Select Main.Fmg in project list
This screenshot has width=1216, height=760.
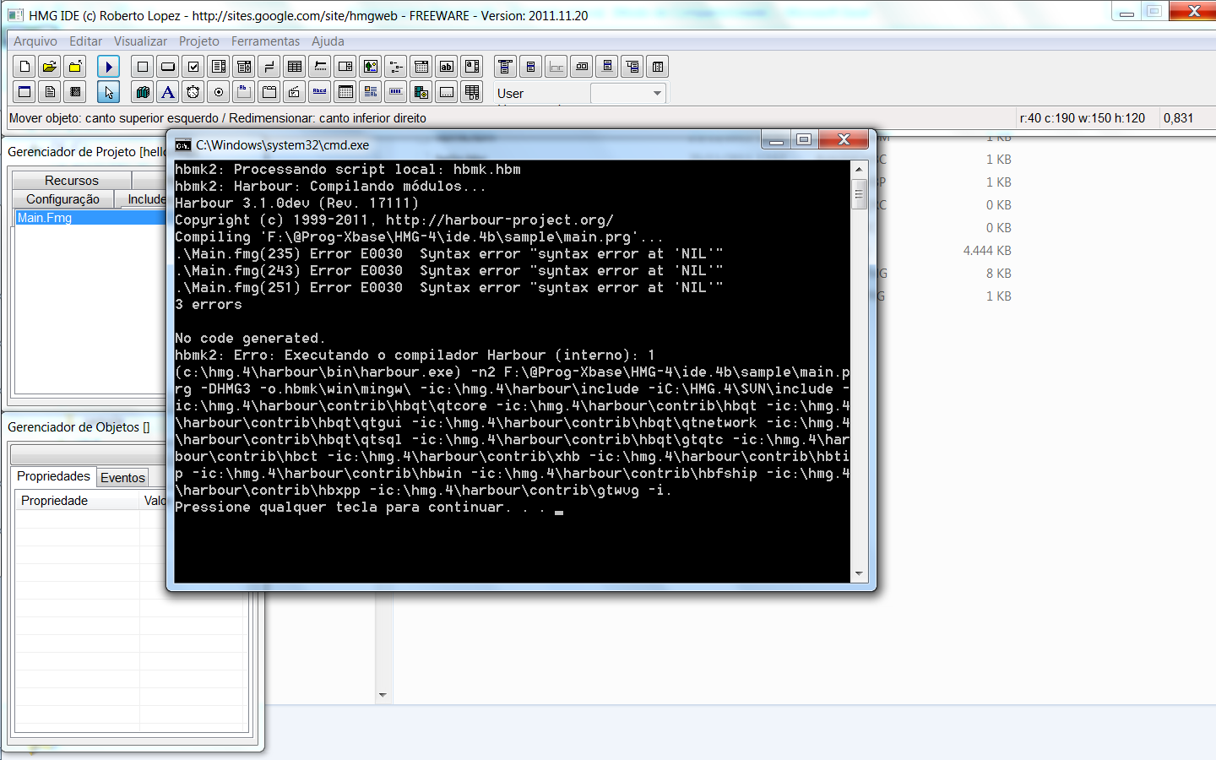[45, 218]
